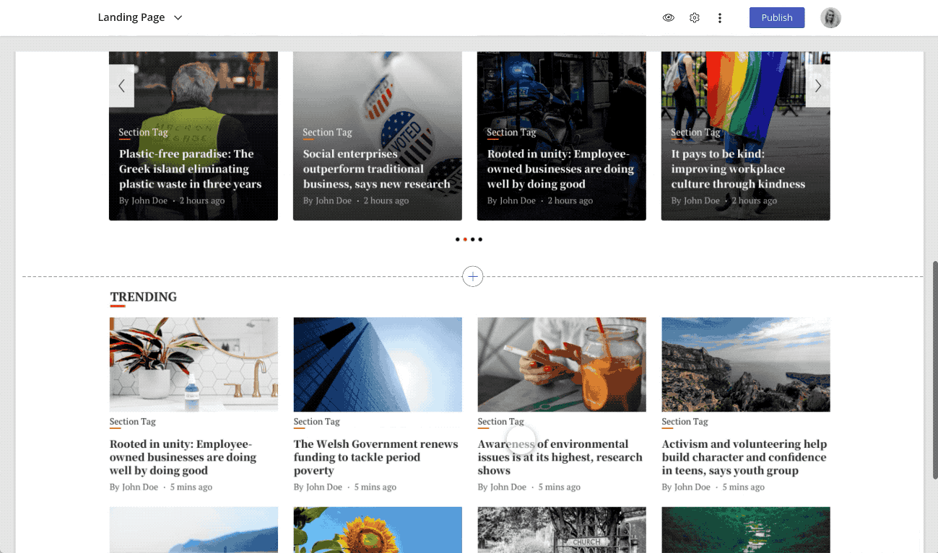938x553 pixels.
Task: Select the second carousel pagination dot
Action: [x=465, y=239]
